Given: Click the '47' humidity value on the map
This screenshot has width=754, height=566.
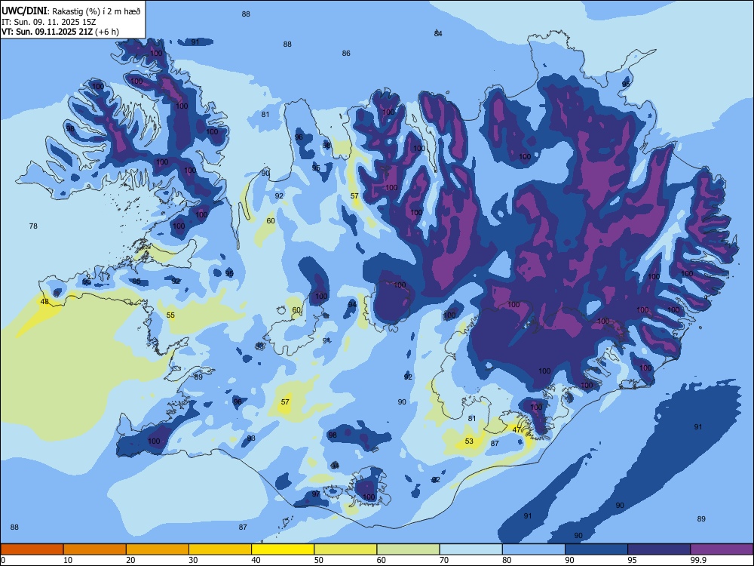Looking at the screenshot, I should (x=517, y=430).
